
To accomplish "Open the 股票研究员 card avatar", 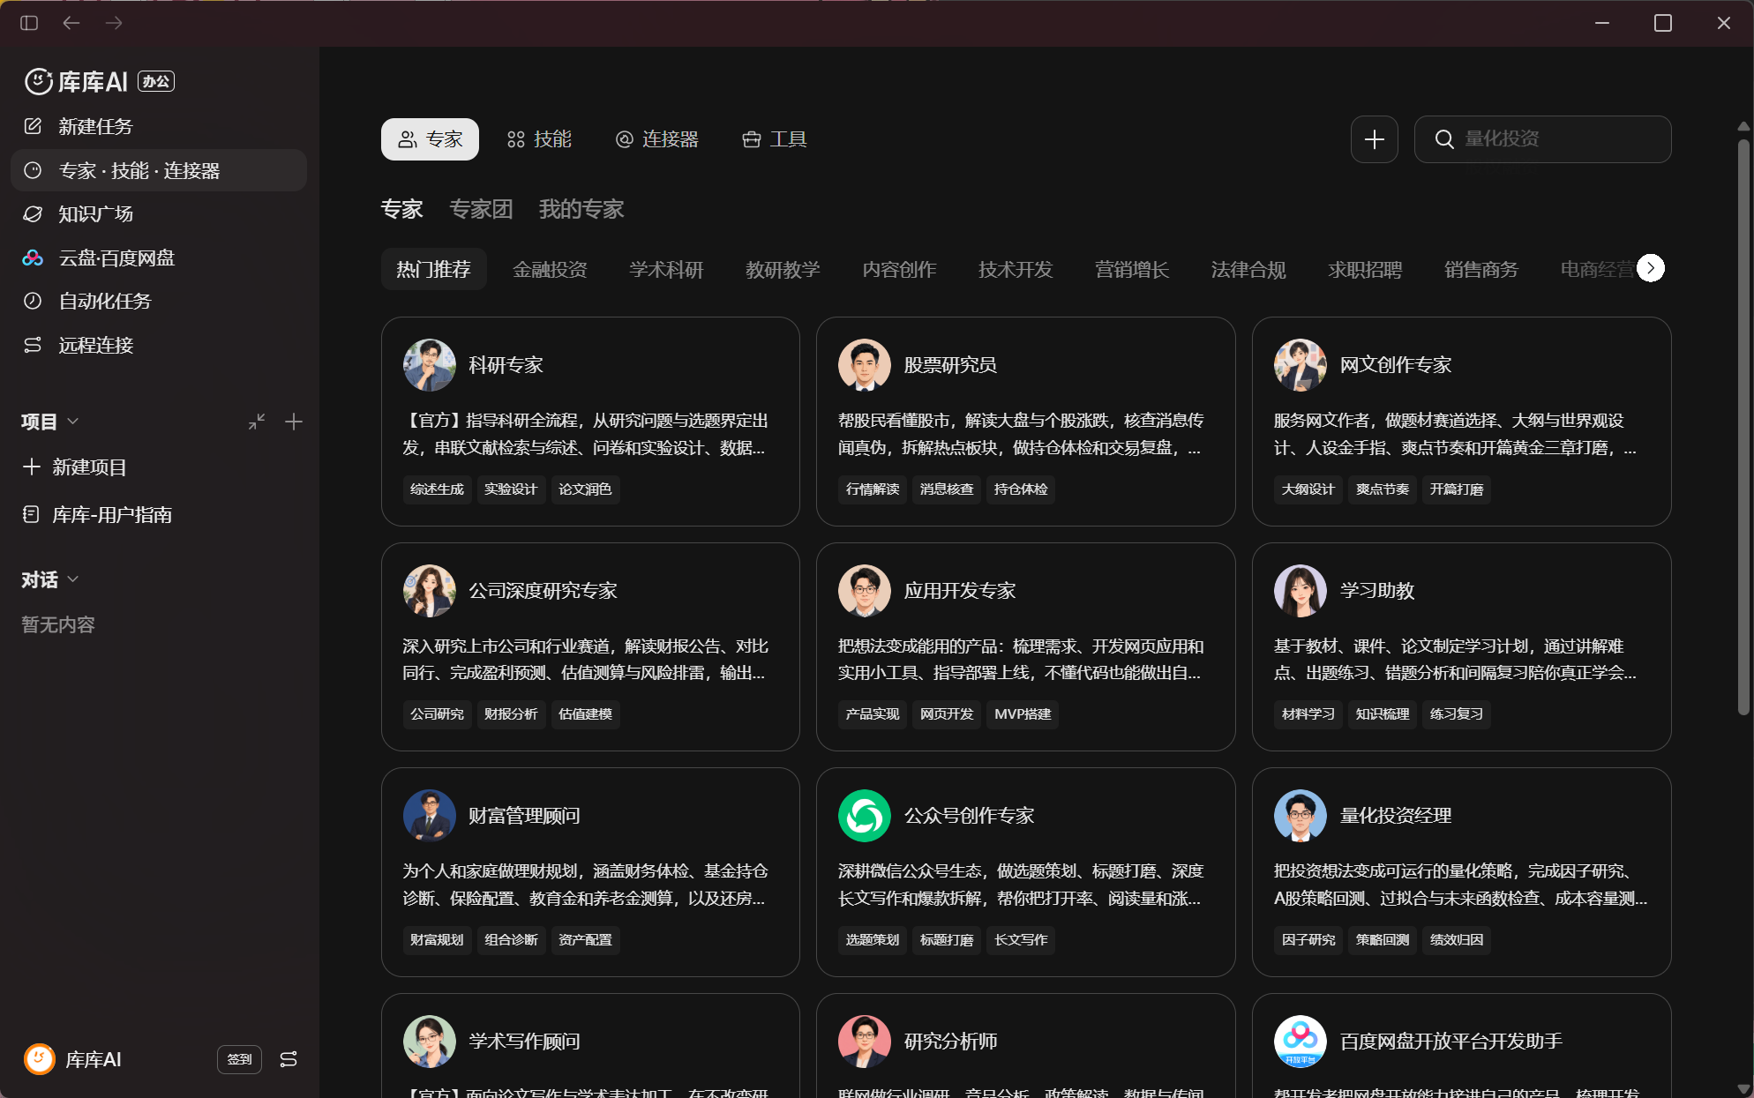I will coord(864,364).
